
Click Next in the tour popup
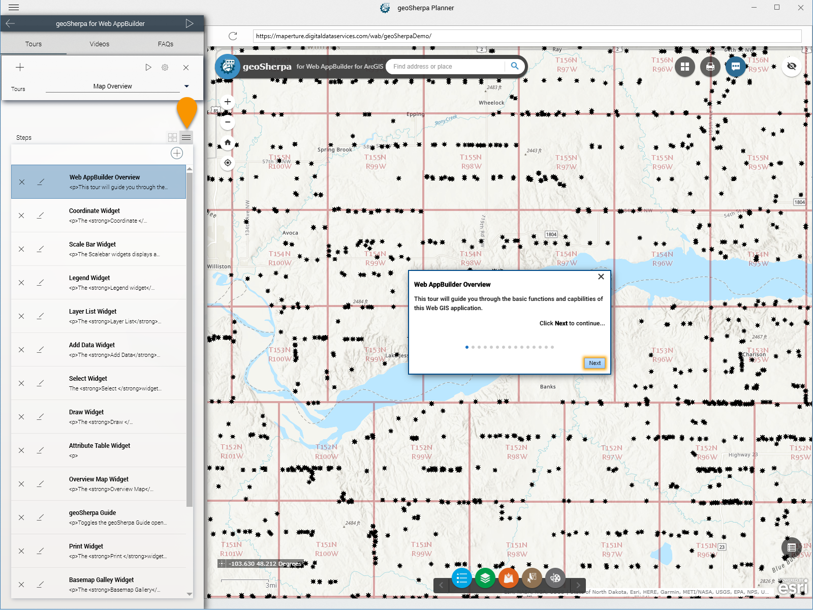595,363
